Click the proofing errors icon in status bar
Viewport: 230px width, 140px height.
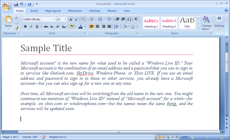(x=43, y=137)
